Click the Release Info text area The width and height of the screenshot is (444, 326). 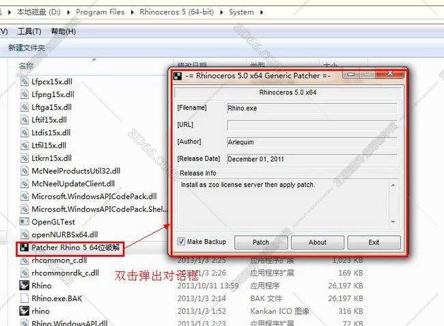[x=283, y=203]
